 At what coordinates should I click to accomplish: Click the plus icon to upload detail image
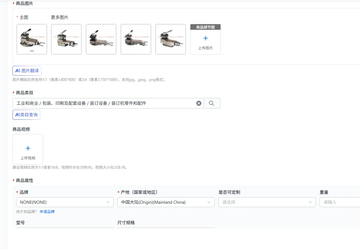(206, 38)
